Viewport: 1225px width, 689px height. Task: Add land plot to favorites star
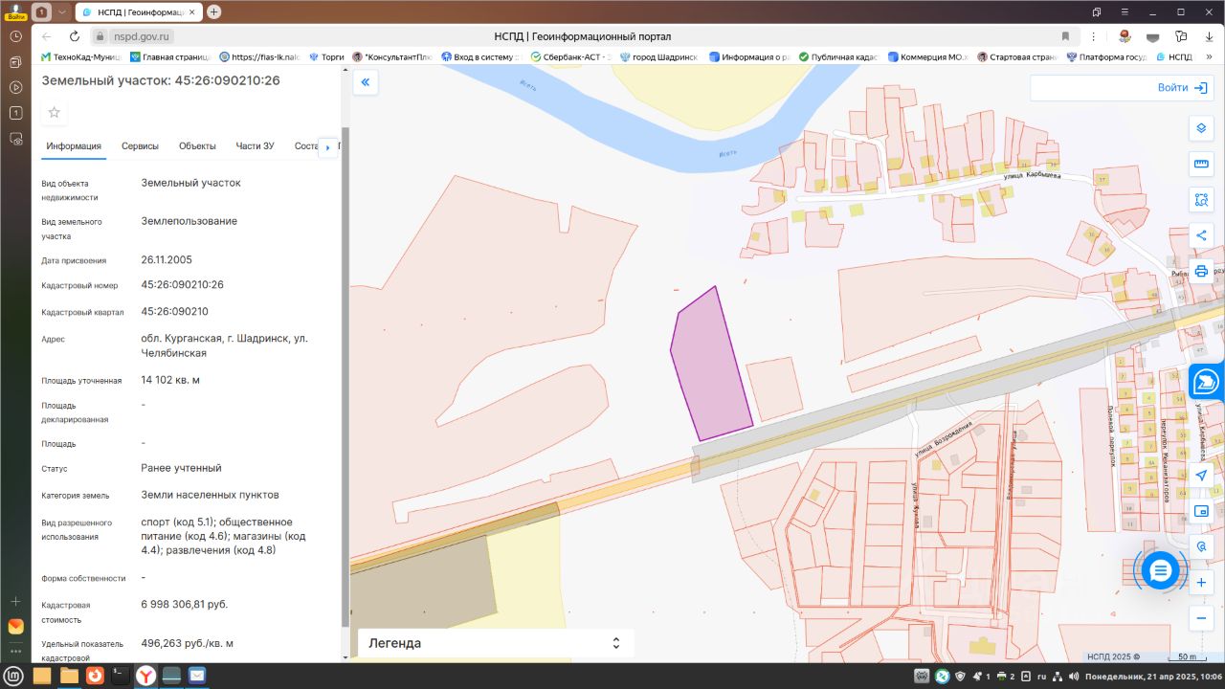[55, 112]
